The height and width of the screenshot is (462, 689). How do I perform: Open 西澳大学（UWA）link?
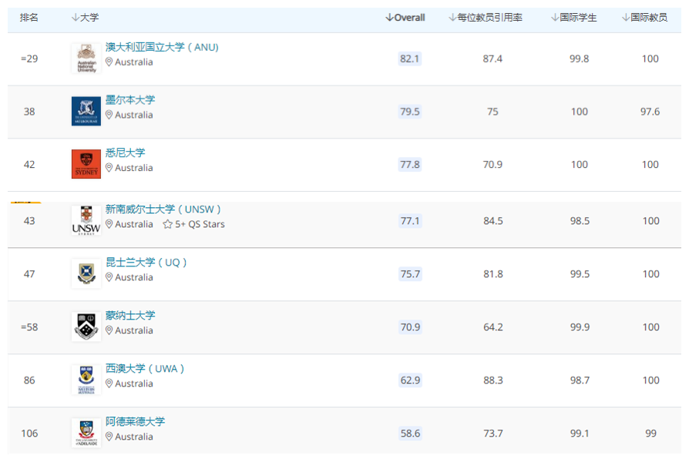point(145,369)
